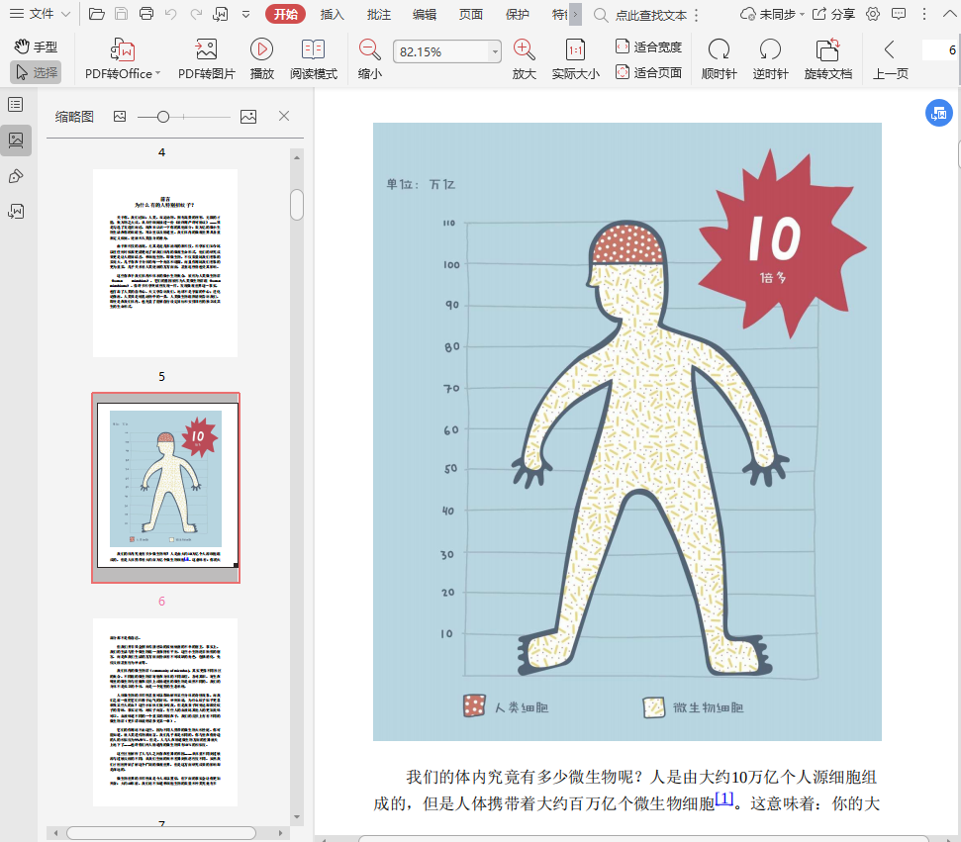Image resolution: width=961 pixels, height=842 pixels.
Task: Enter 阅读模式 reading mode
Action: (313, 49)
